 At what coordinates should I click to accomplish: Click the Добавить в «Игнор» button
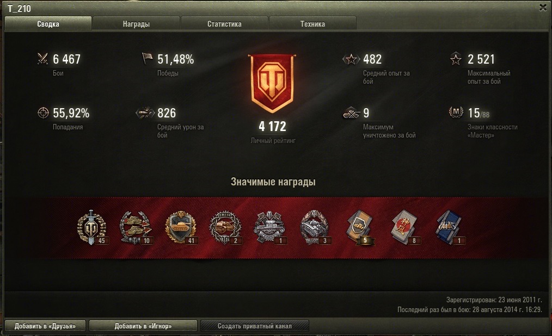pos(143,326)
